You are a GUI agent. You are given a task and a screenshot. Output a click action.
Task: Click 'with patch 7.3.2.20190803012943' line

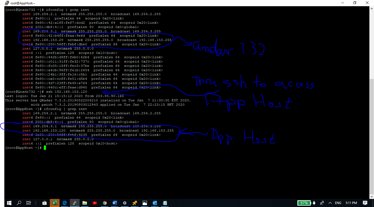[108, 105]
